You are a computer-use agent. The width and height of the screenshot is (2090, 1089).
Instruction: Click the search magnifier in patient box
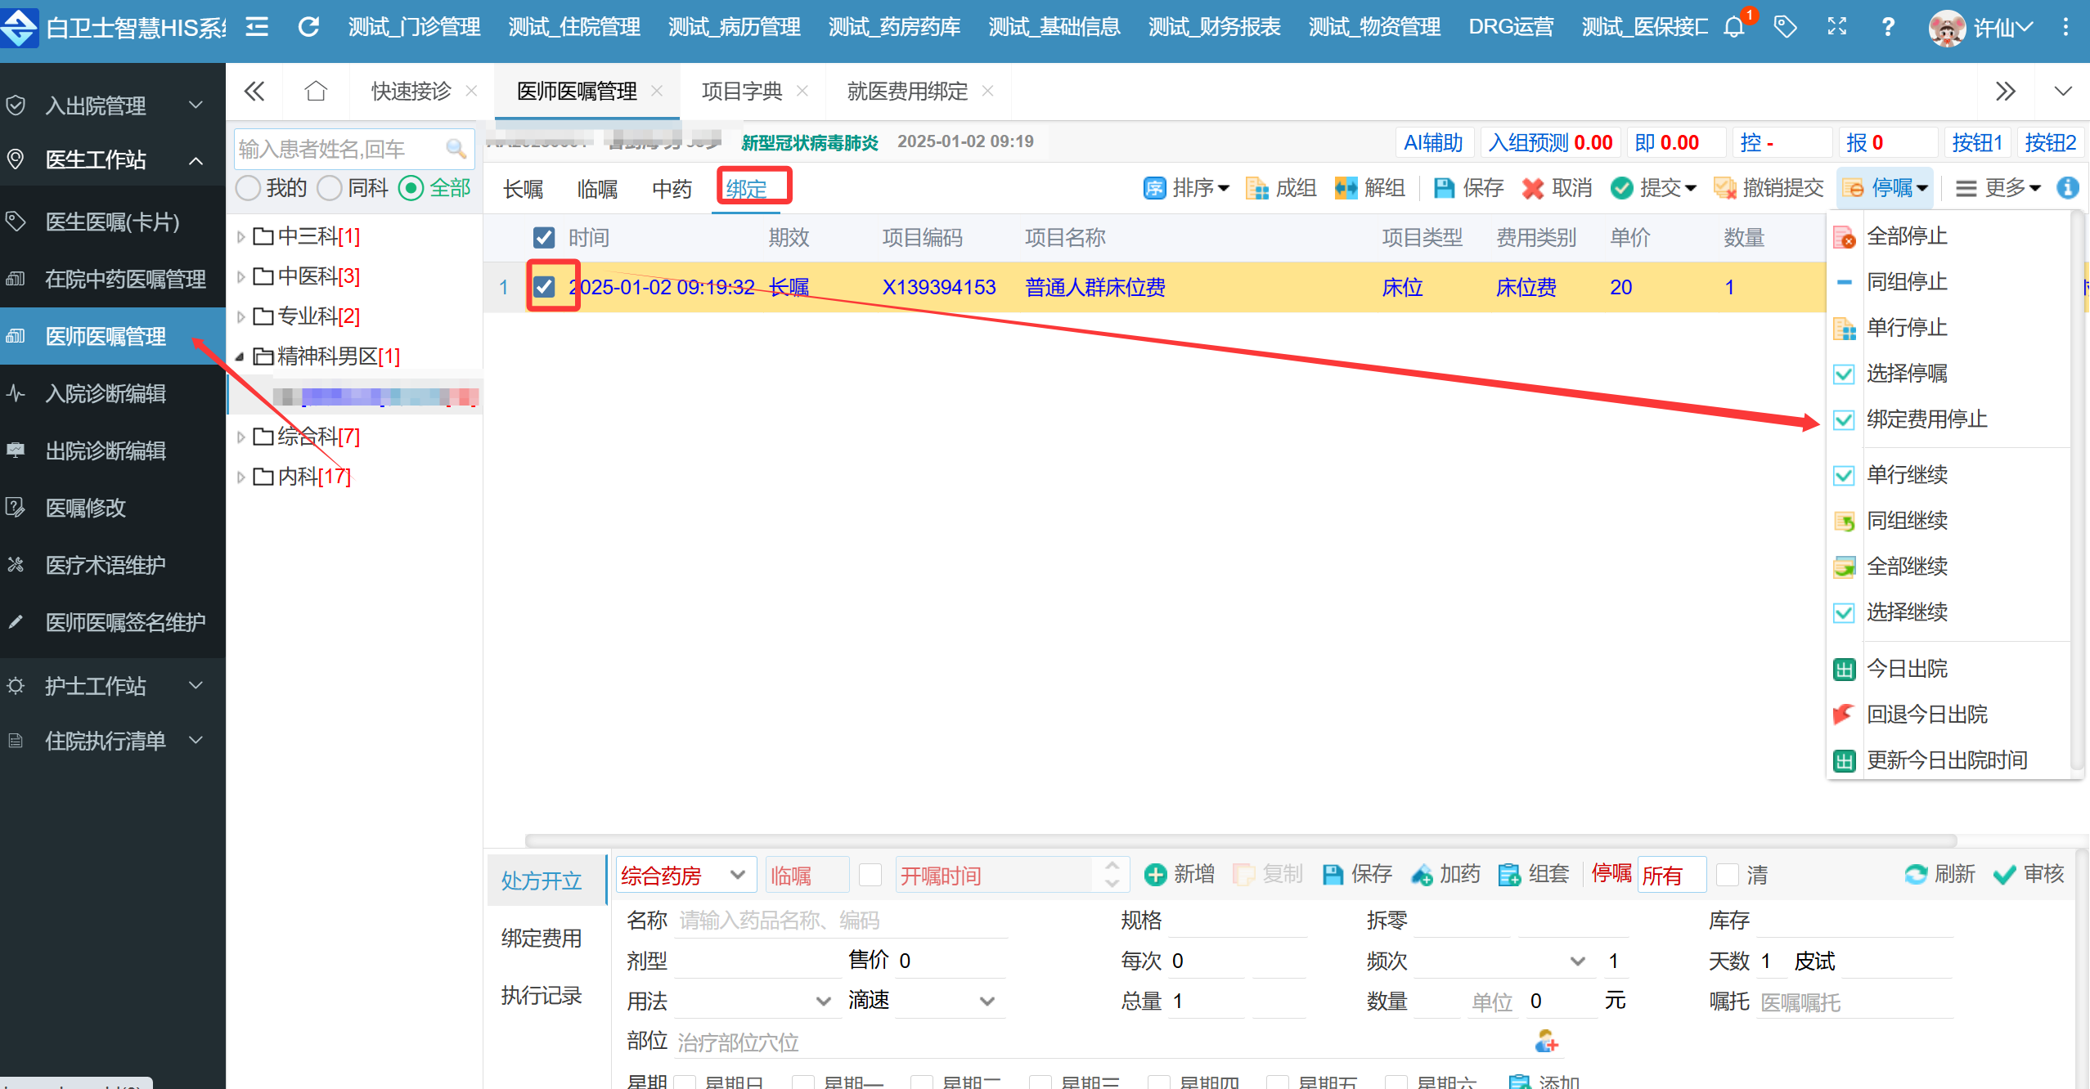(x=456, y=149)
